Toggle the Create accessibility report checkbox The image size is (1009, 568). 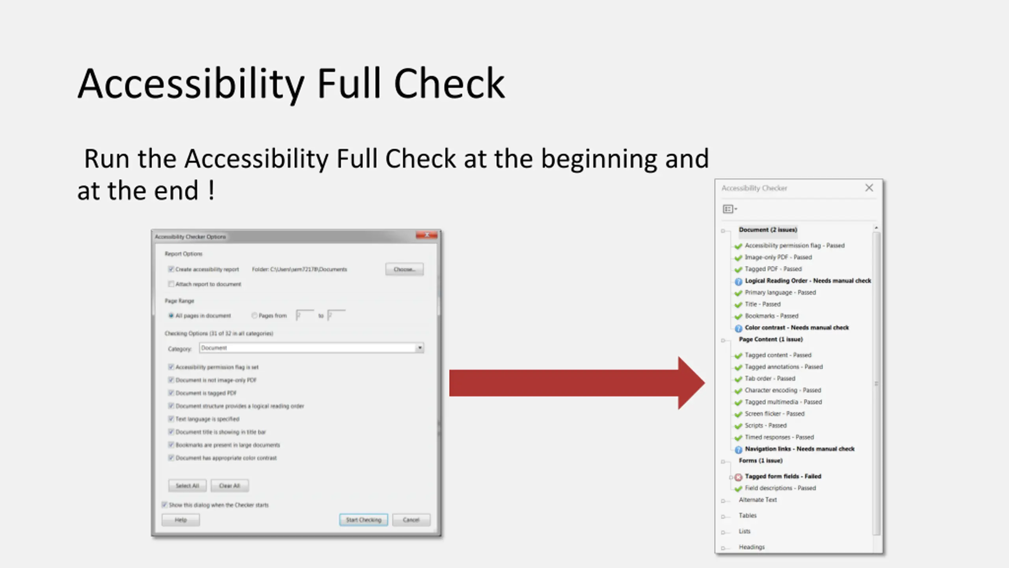171,269
